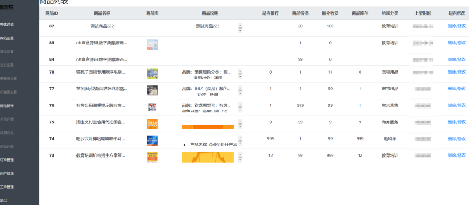Viewport: 469px width, 205px height.
Task: Click description scroll-up arrow in row 75
Action: click(240, 121)
